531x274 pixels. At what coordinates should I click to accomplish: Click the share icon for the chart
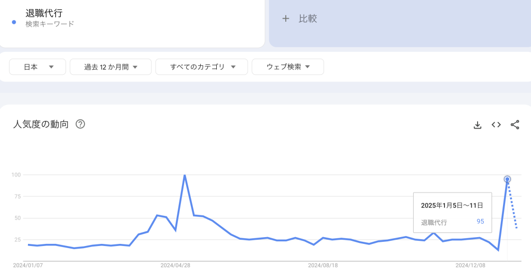(x=515, y=125)
